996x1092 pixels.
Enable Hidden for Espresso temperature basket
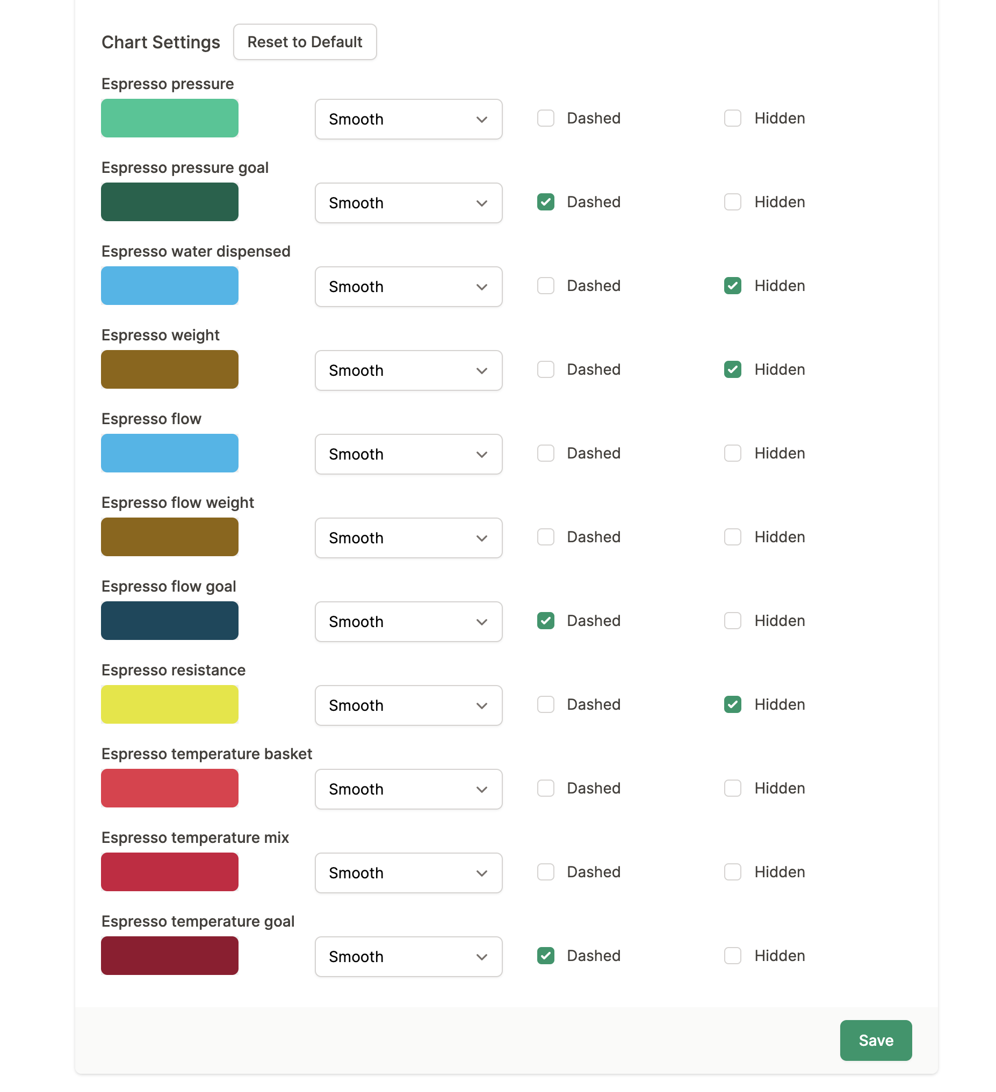pyautogui.click(x=733, y=788)
